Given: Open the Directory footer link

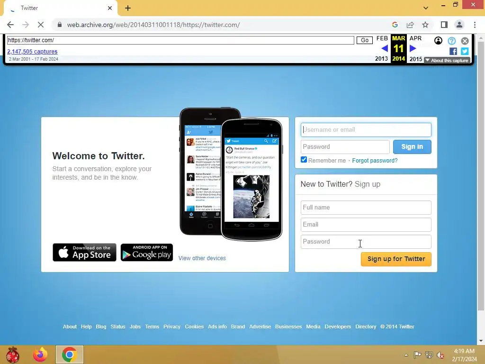Looking at the screenshot, I should (366, 327).
